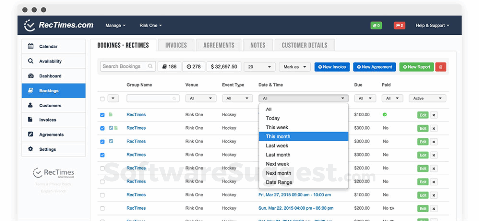Click the 186 bookings count badge

[169, 67]
